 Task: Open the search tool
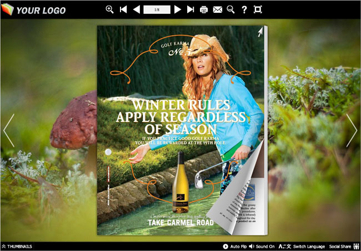click(x=230, y=9)
